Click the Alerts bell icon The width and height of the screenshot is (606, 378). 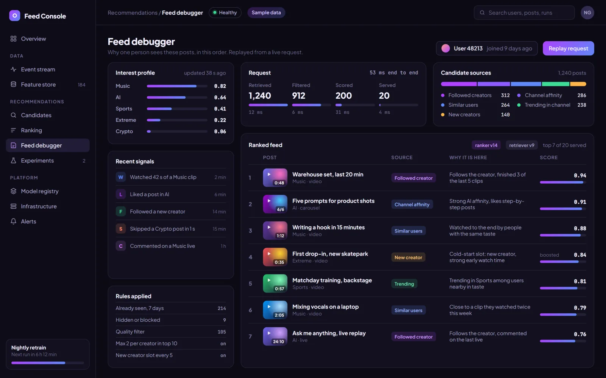tap(14, 221)
